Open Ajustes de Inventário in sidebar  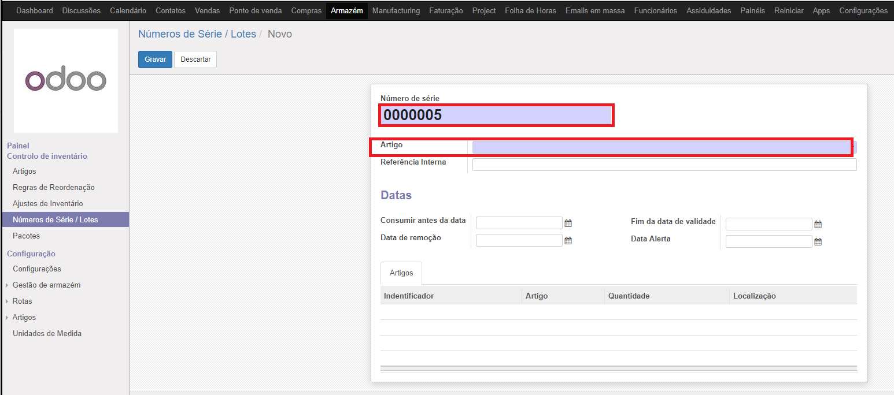click(47, 203)
